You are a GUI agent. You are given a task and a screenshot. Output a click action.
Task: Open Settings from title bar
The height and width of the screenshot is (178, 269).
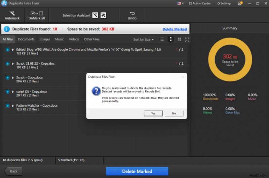224,3
